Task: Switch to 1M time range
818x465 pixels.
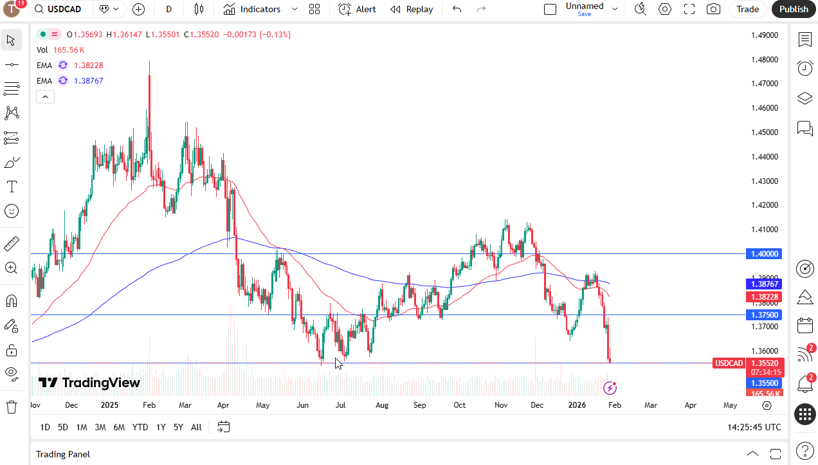Action: pos(82,427)
